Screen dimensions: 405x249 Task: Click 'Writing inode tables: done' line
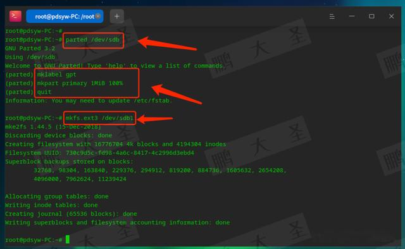51,205
